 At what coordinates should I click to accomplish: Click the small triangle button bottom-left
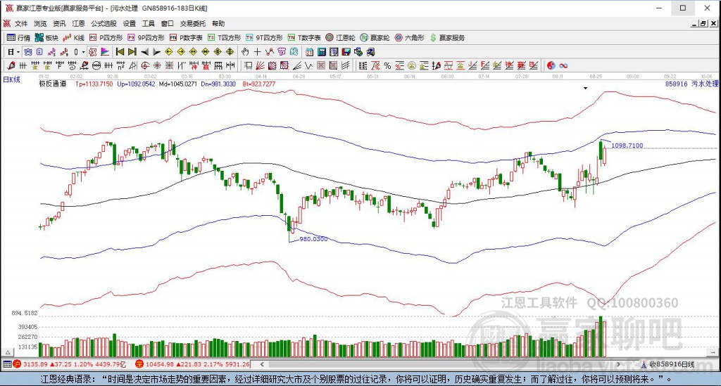pyautogui.click(x=7, y=352)
